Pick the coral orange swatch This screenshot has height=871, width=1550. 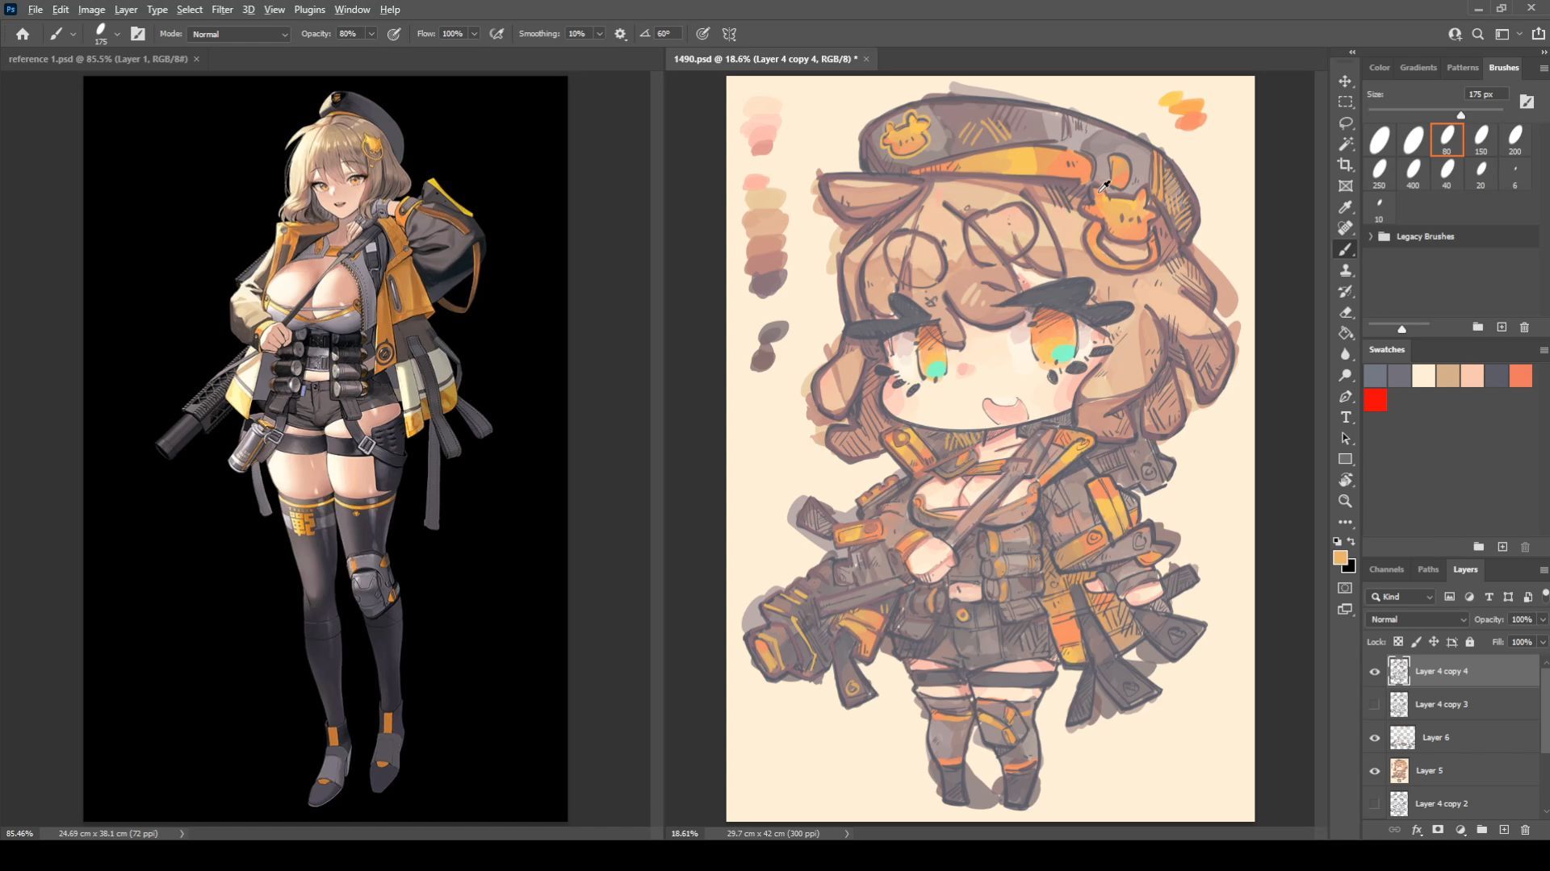tap(1520, 376)
